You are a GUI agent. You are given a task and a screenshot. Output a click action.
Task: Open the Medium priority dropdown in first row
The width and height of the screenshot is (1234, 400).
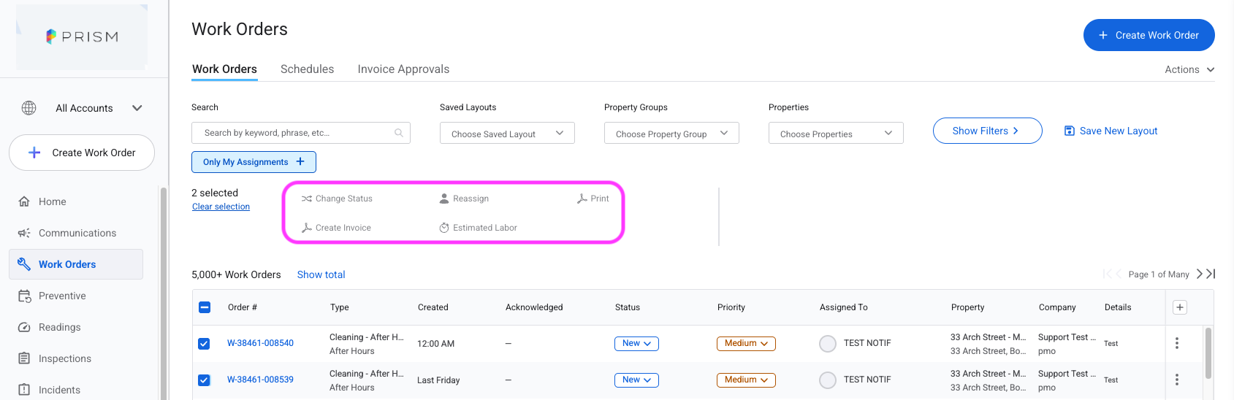(x=746, y=343)
